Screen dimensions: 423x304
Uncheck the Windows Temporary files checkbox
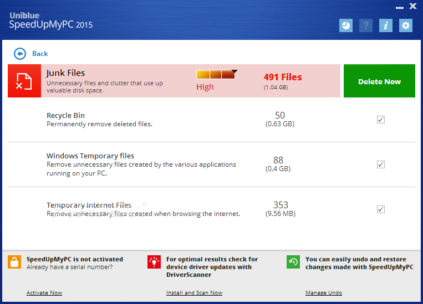[x=381, y=164]
